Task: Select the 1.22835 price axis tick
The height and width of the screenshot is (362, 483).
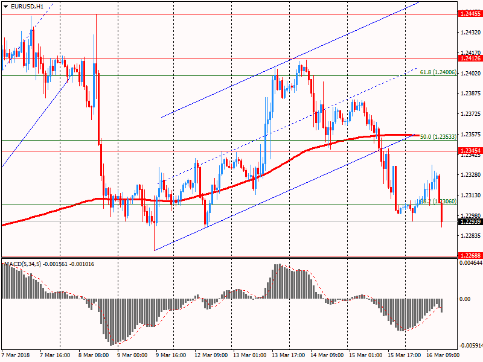Action: tap(471, 236)
